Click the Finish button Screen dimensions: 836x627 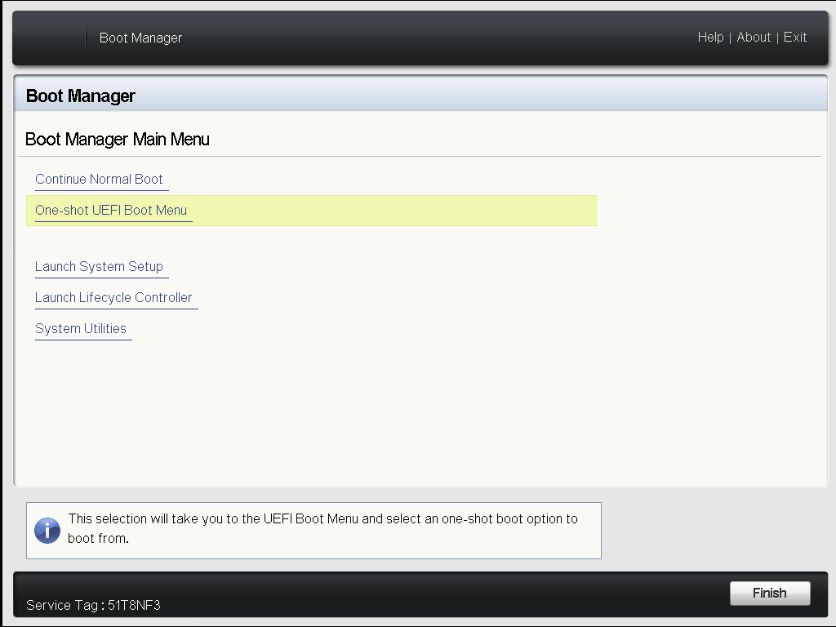pos(769,593)
